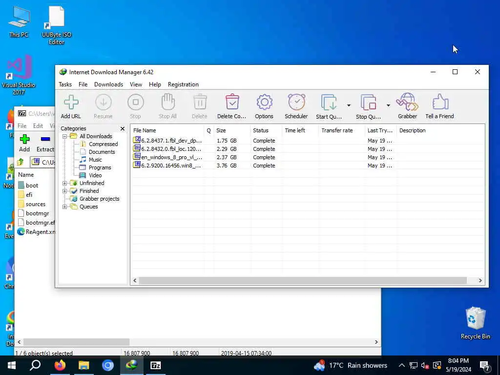Open the File menu in 7-Zip
500x375 pixels.
coord(22,126)
